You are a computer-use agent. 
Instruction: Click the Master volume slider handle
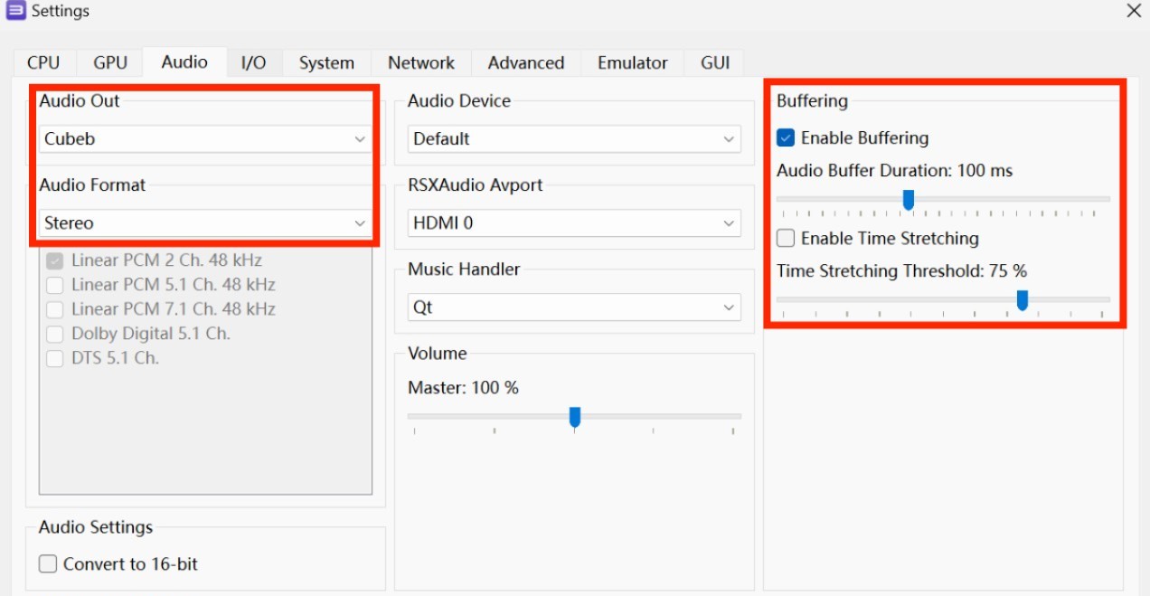click(574, 417)
